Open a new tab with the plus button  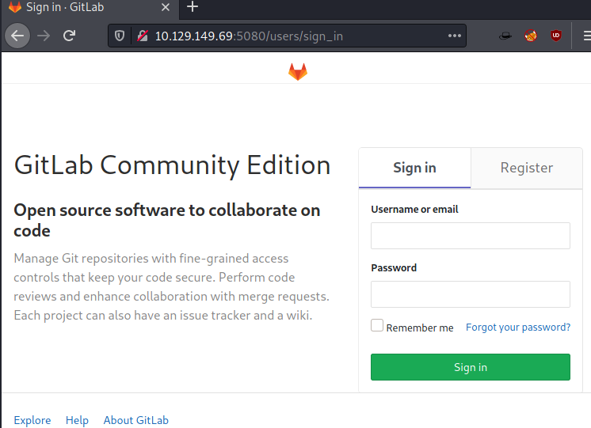193,7
